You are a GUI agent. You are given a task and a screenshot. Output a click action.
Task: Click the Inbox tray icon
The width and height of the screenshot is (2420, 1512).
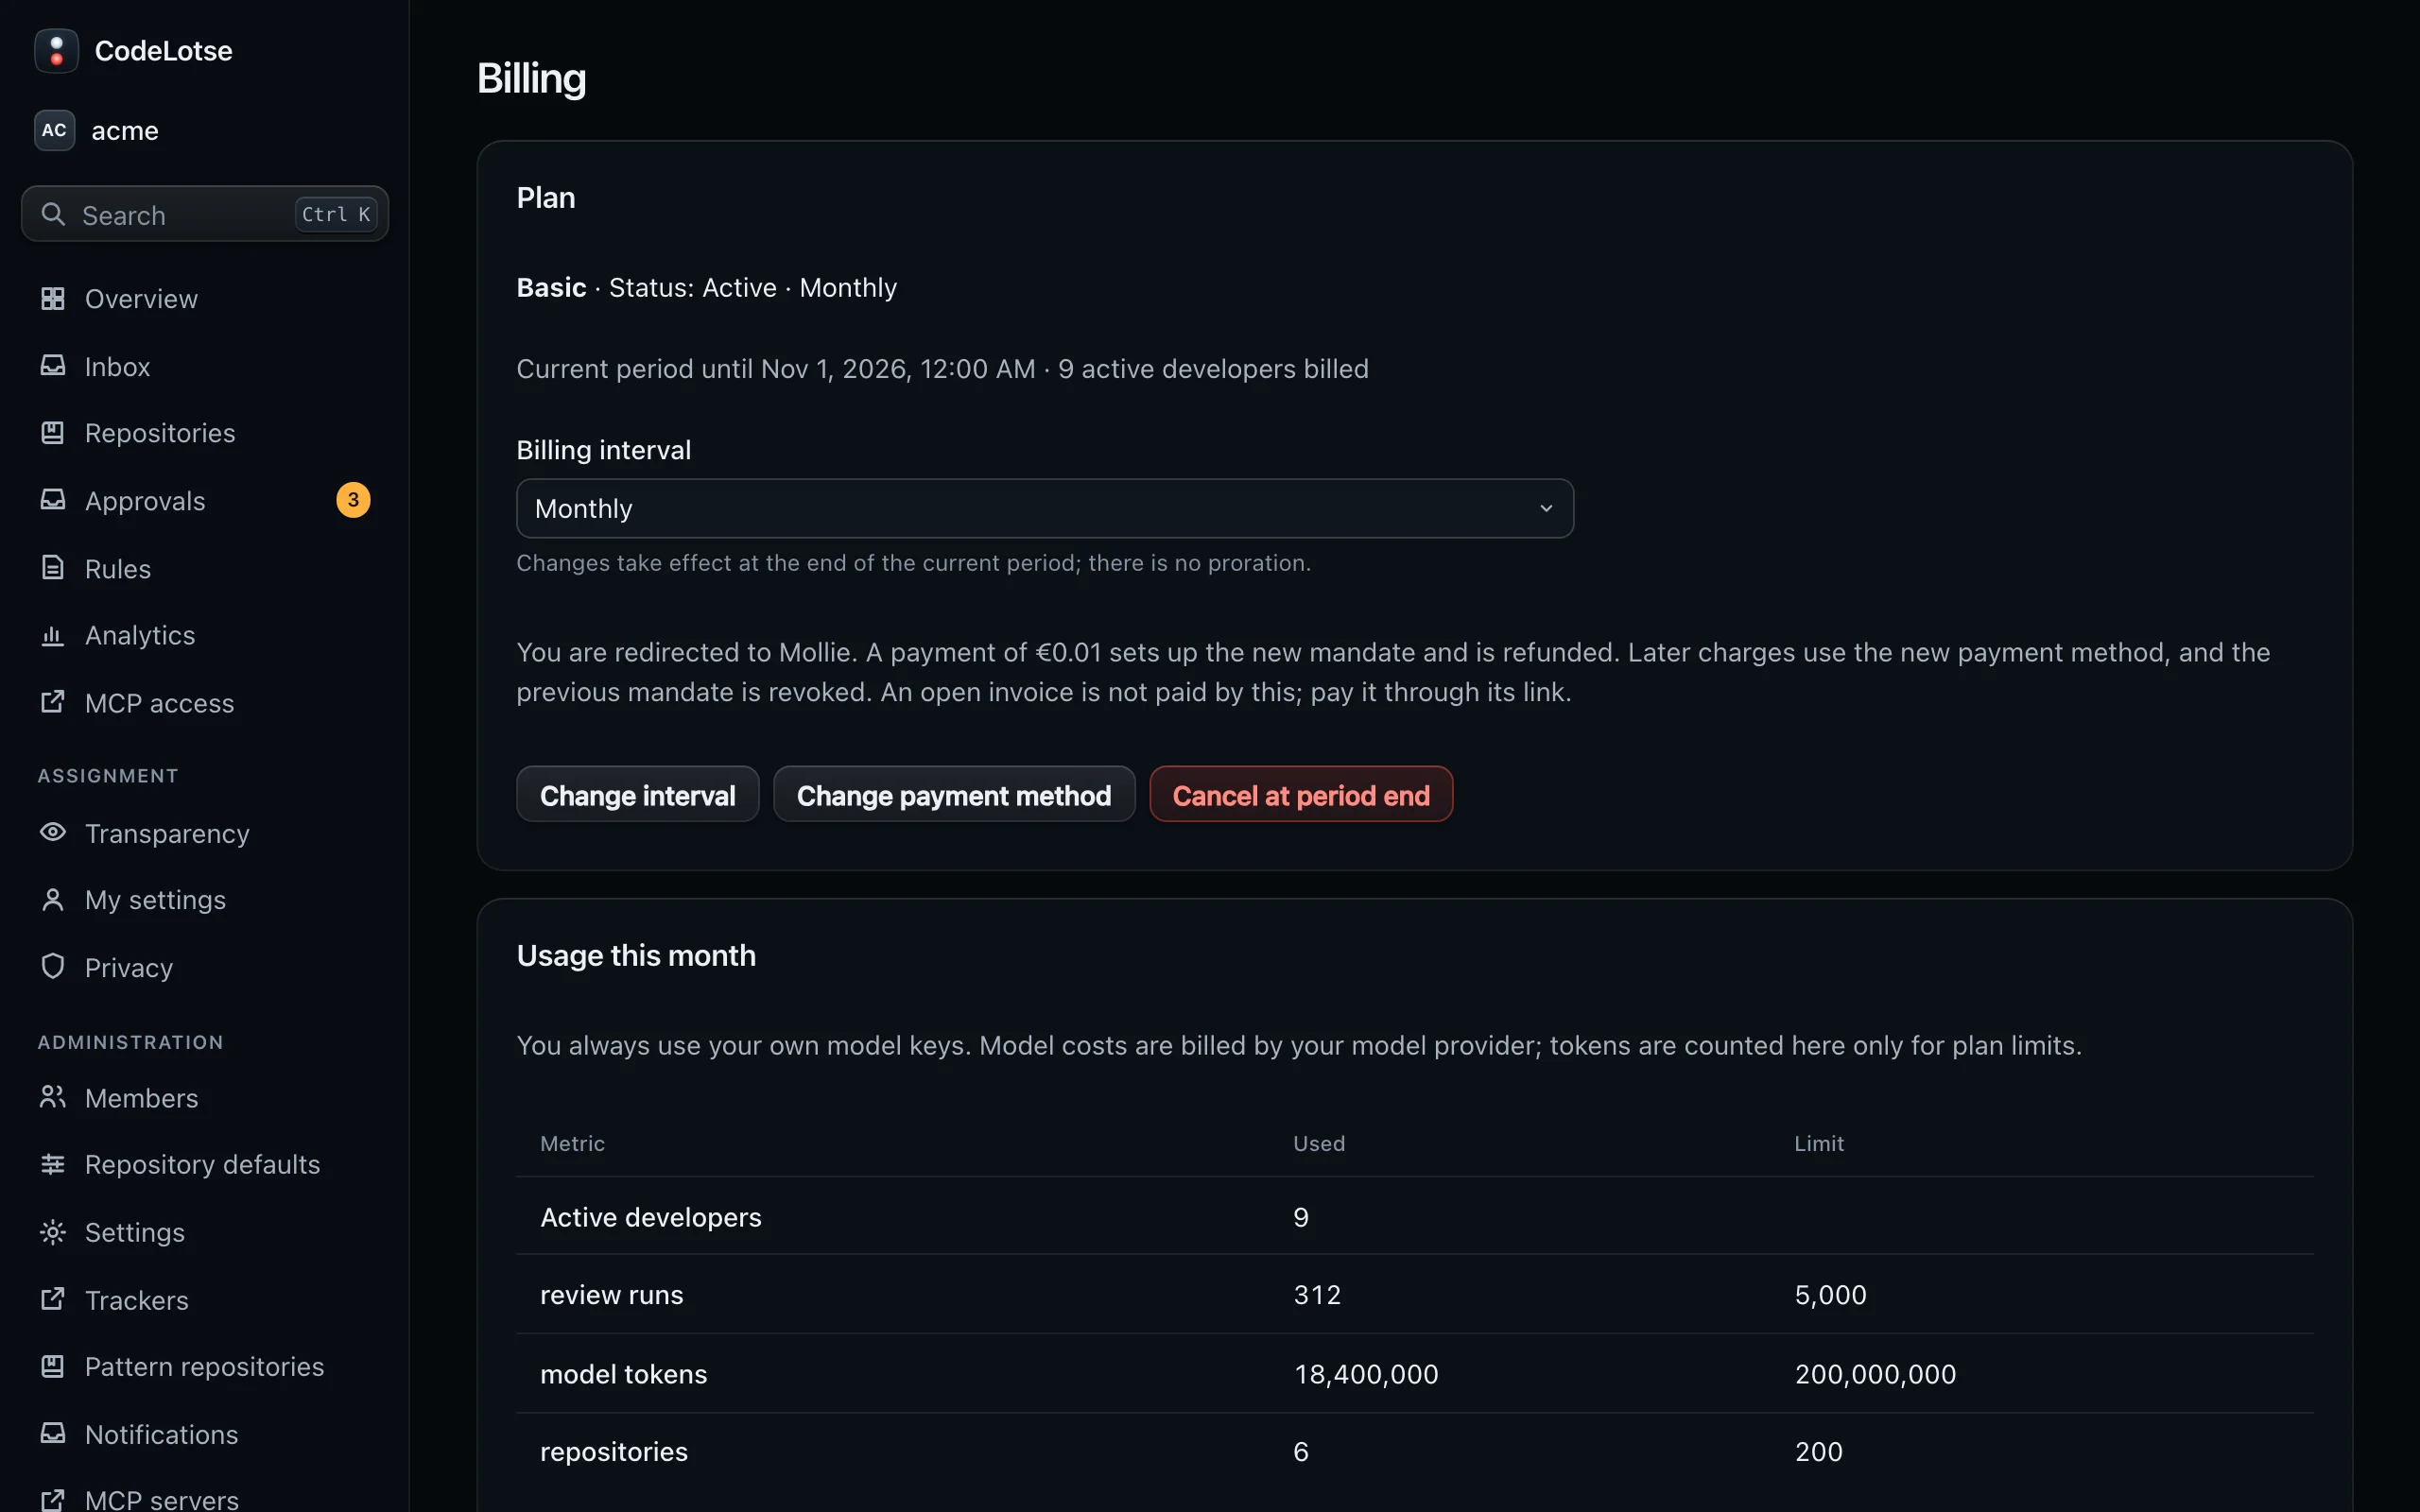(53, 365)
